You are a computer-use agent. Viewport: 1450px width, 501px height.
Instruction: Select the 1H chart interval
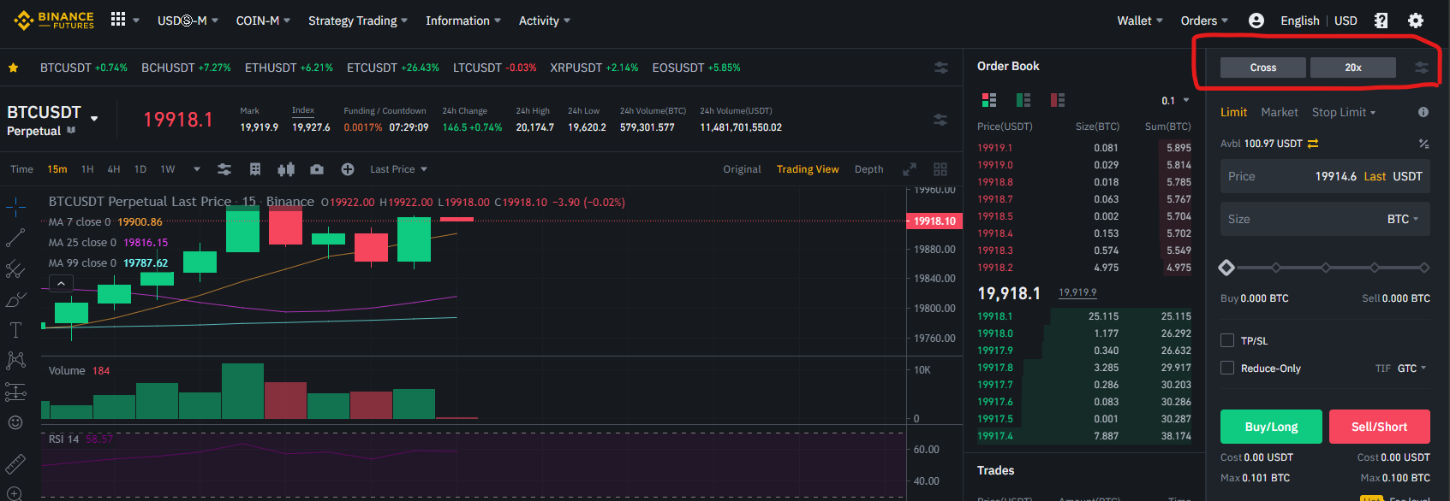click(87, 169)
